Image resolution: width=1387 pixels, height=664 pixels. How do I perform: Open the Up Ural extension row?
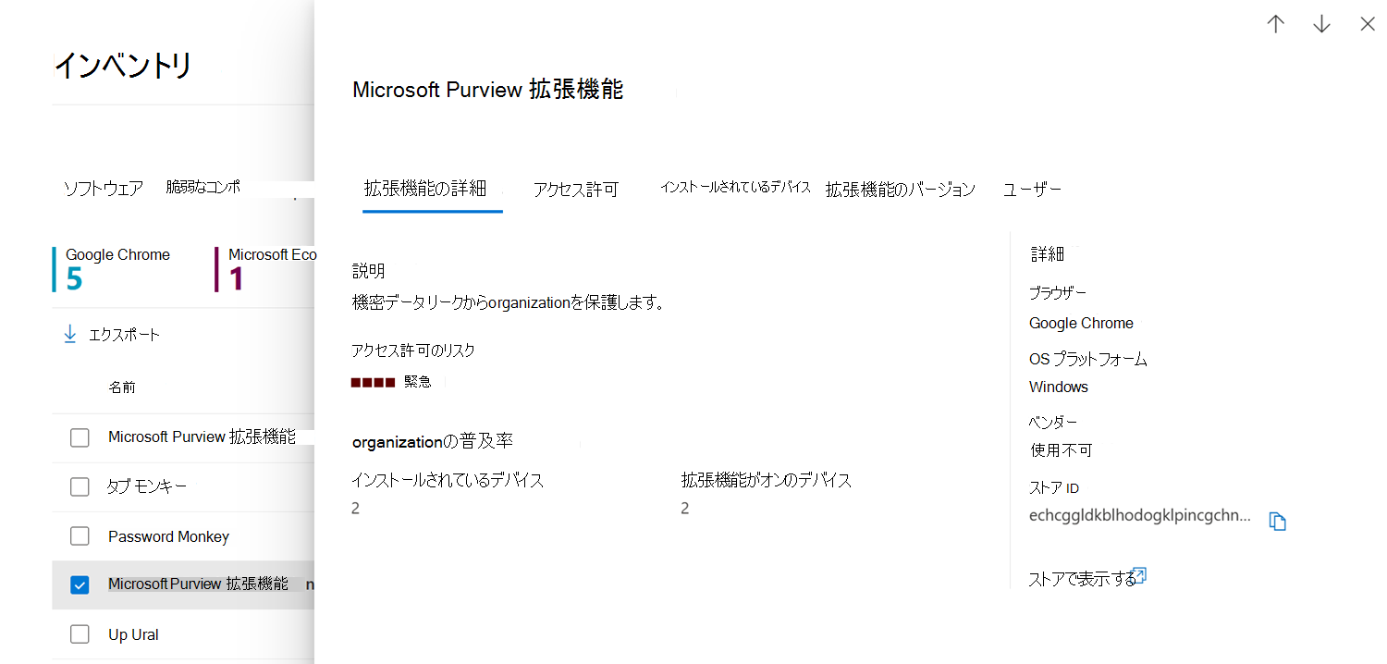tap(133, 634)
